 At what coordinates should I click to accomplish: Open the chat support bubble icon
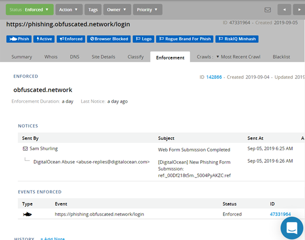coord(291,228)
